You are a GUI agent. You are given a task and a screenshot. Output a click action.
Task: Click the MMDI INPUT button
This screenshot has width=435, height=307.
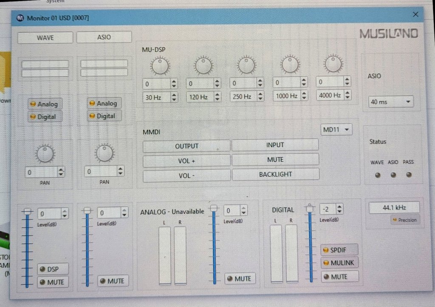[x=275, y=145]
